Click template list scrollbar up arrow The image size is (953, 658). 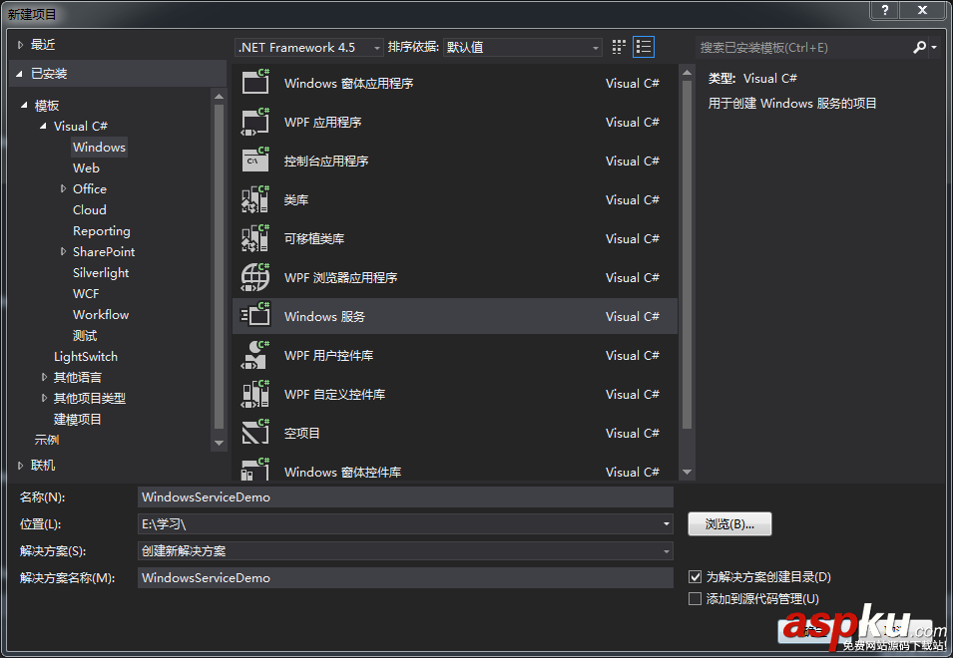[687, 73]
